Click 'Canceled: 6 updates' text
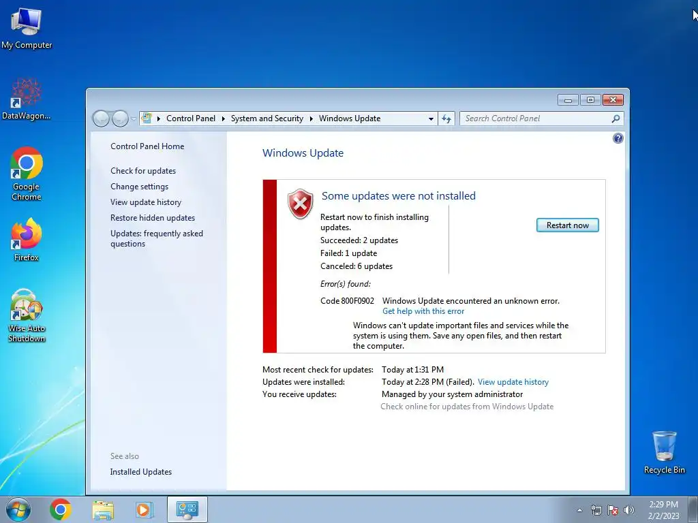This screenshot has width=698, height=523. 356,266
